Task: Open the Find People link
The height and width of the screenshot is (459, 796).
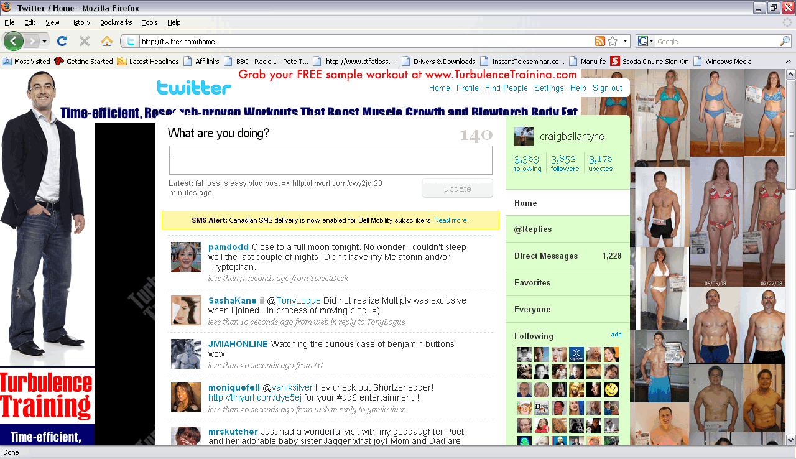Action: [506, 88]
